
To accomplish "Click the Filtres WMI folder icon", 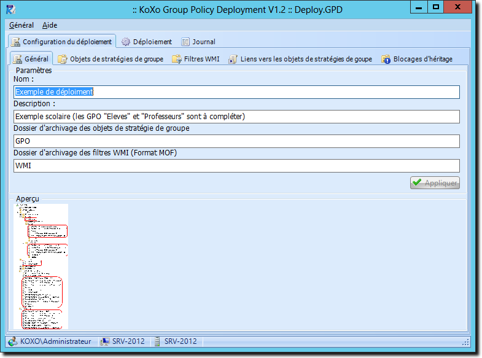I will pos(177,59).
